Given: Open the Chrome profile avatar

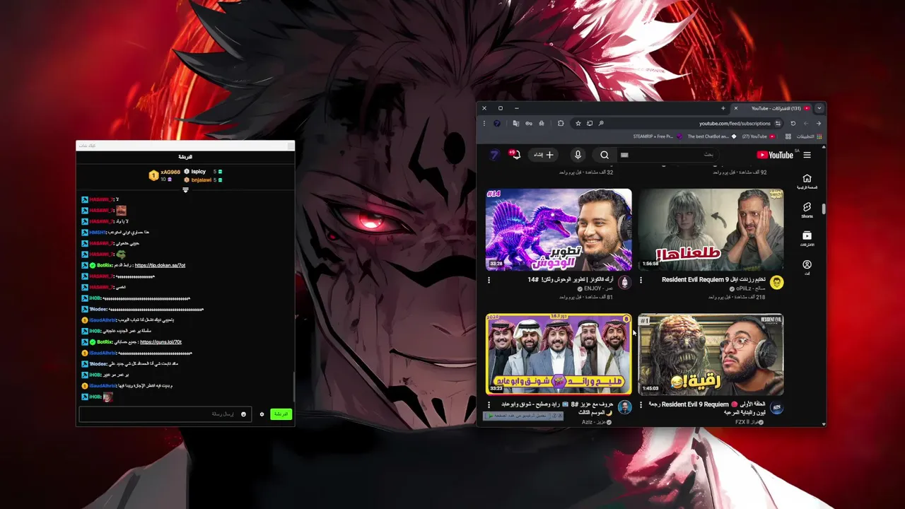Looking at the screenshot, I should point(497,123).
